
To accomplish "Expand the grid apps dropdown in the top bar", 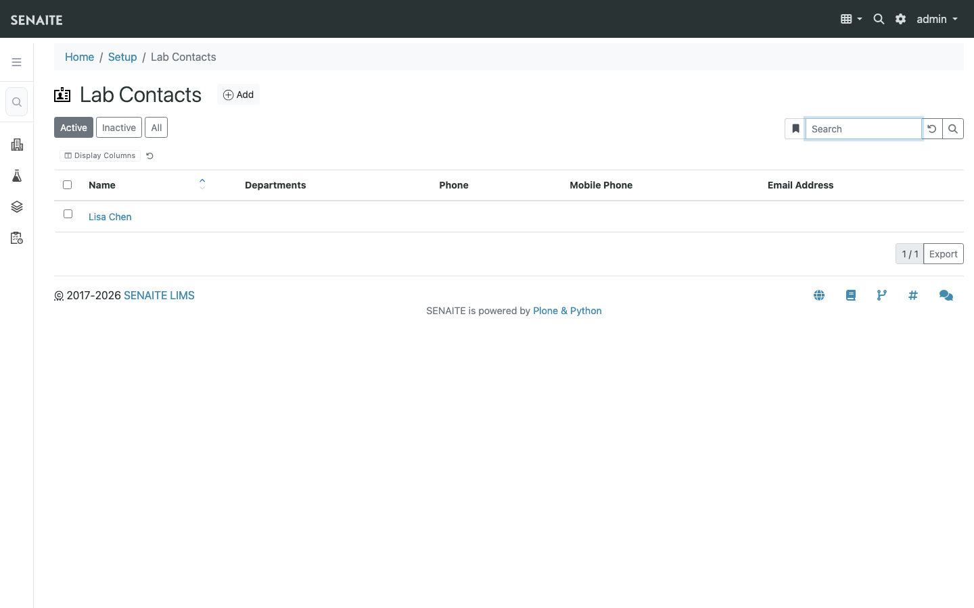I will (852, 19).
